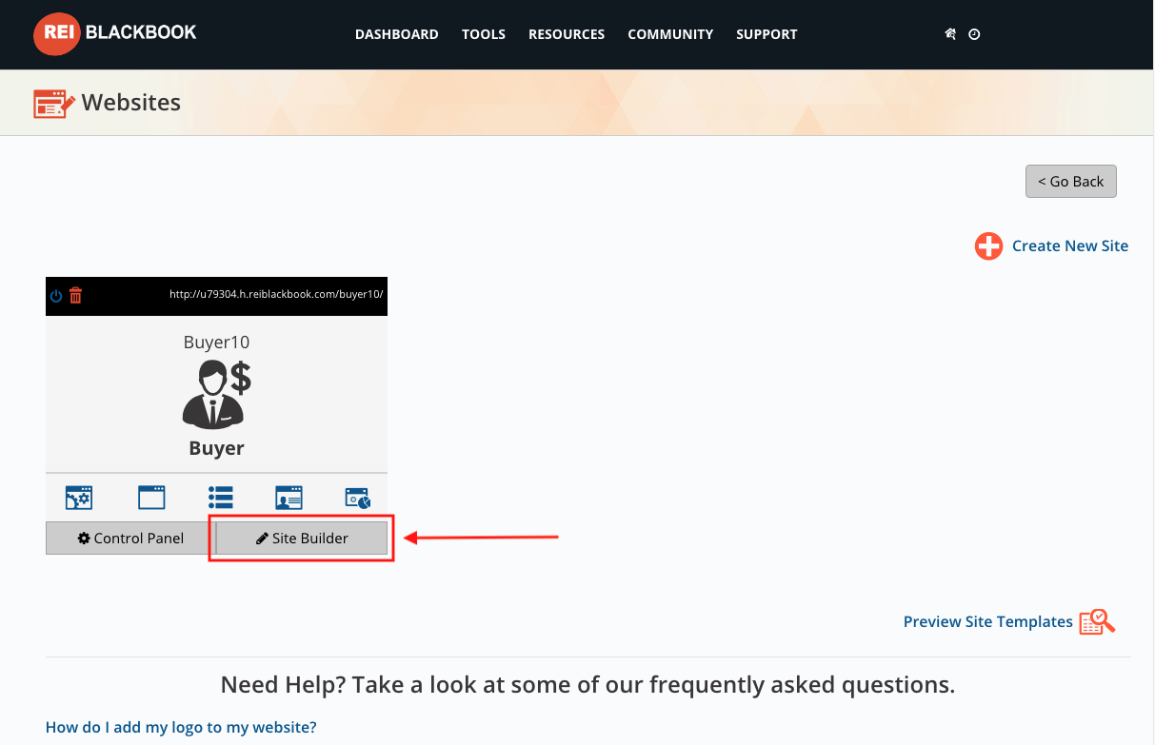The height and width of the screenshot is (745, 1155).
Task: Click the REI Blackbook logo
Action: pos(115,33)
